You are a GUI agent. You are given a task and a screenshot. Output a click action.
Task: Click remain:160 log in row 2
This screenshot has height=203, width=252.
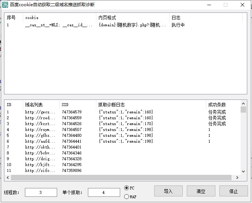(126, 118)
